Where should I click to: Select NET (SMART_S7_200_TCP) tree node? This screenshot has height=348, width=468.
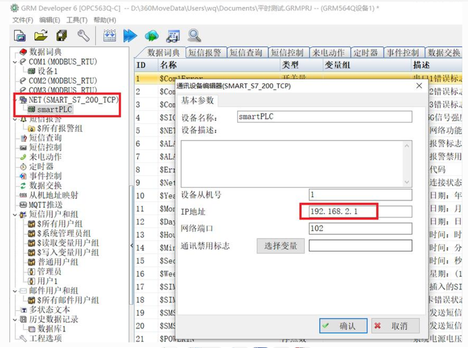(x=73, y=100)
